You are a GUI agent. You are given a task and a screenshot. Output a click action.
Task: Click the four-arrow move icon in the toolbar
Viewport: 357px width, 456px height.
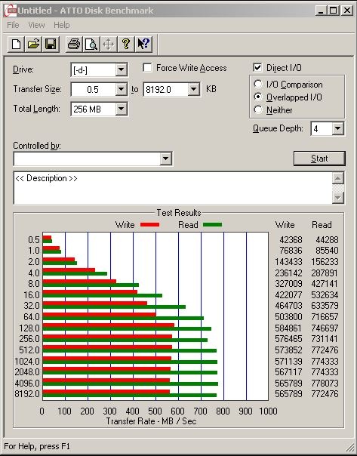click(x=109, y=45)
